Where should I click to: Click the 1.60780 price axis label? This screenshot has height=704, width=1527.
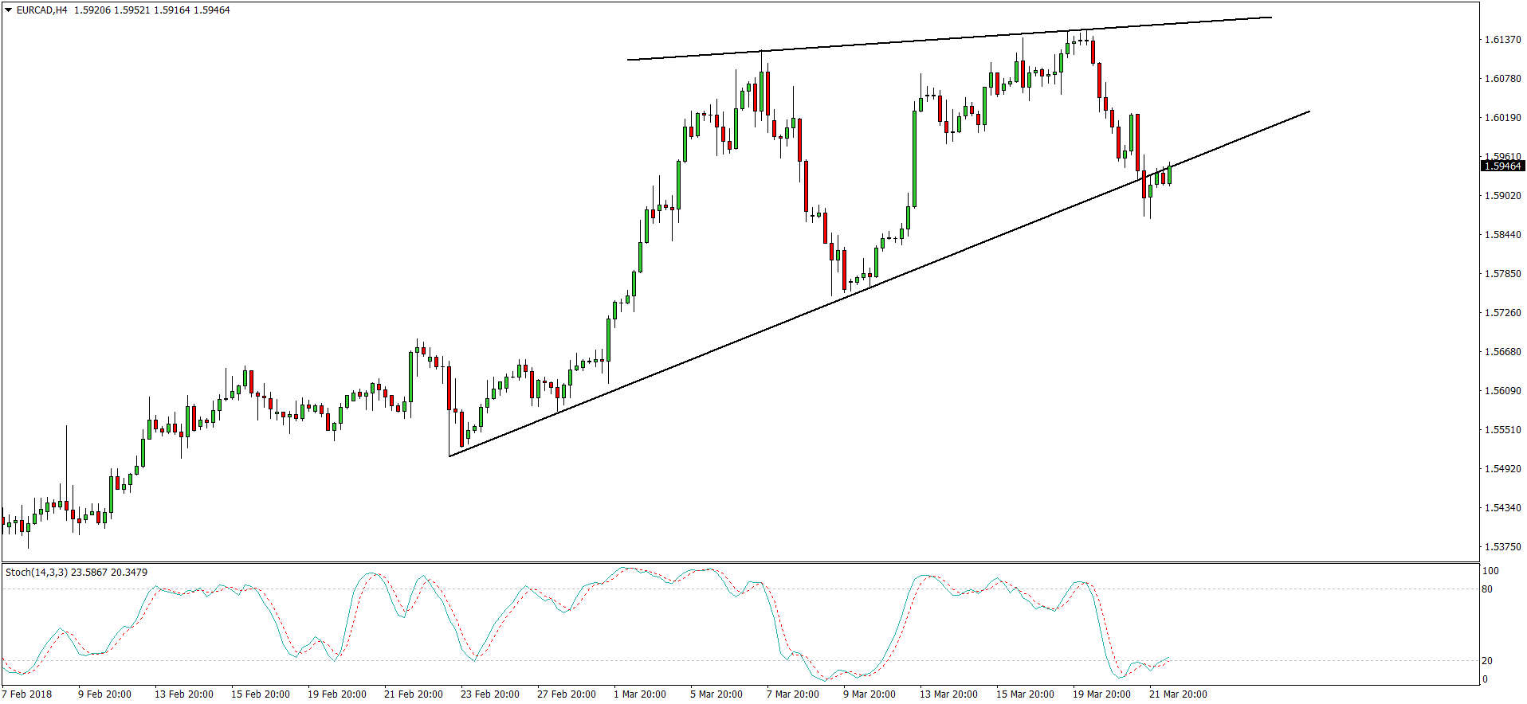coord(1502,78)
